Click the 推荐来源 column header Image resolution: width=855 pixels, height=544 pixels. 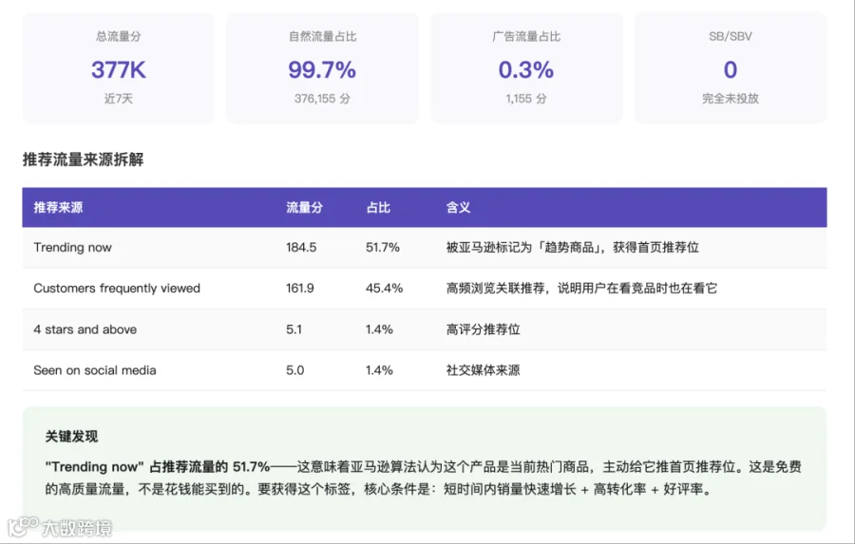pyautogui.click(x=58, y=208)
